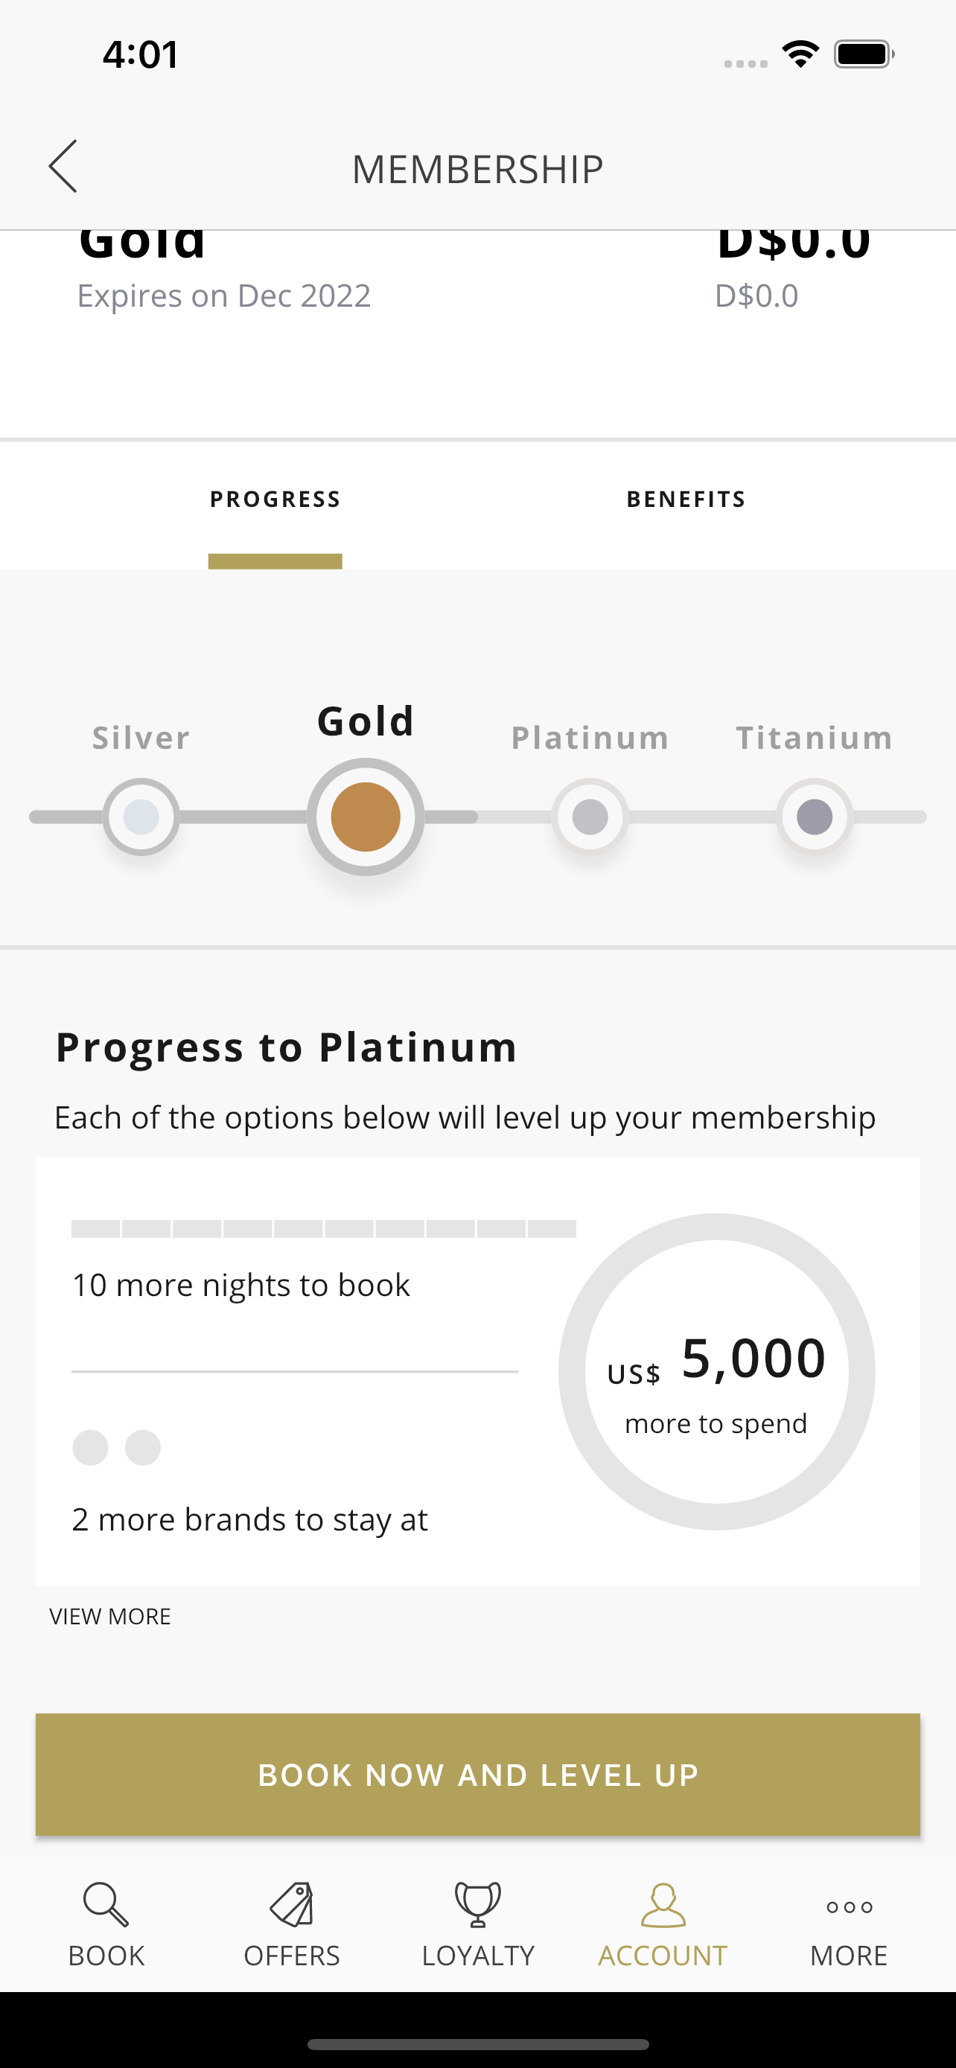Switch to the Benefits tab
The height and width of the screenshot is (2068, 956).
coord(686,500)
